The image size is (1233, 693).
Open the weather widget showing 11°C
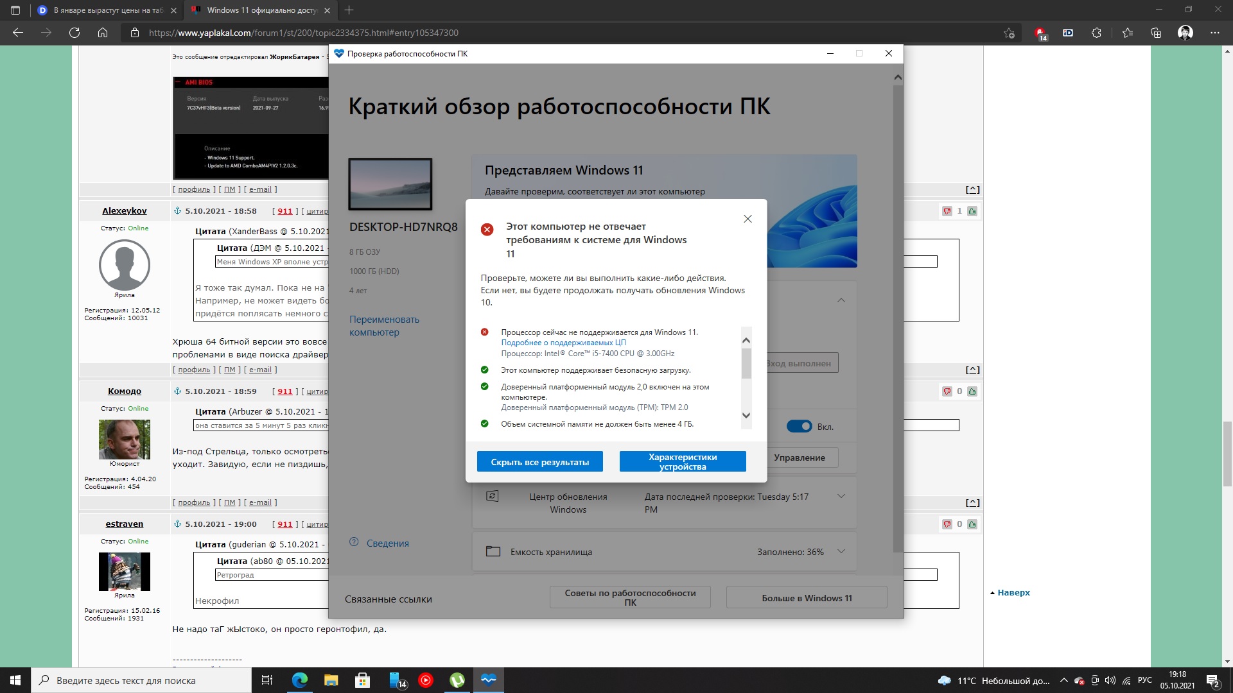tap(994, 680)
